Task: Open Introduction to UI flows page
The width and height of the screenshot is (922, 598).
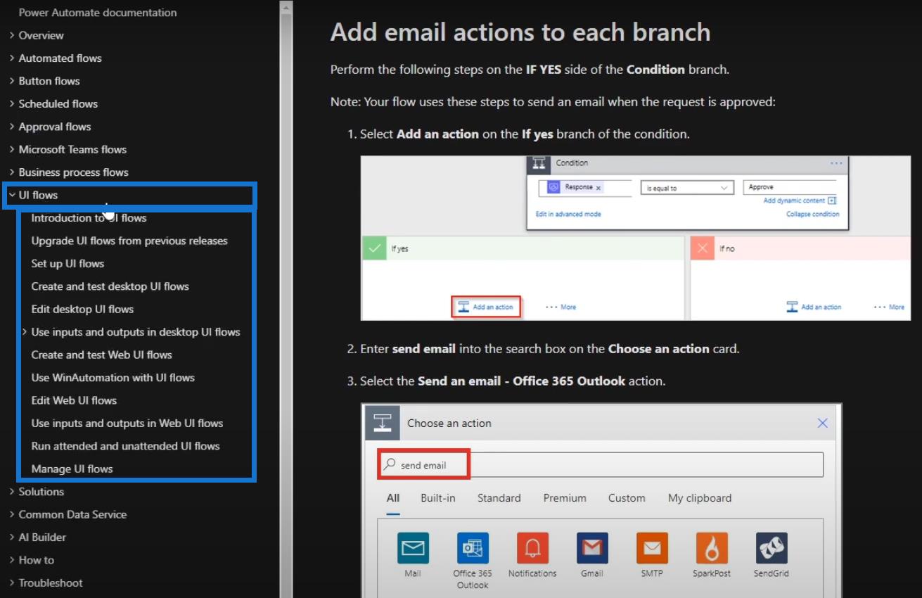Action: (x=89, y=217)
